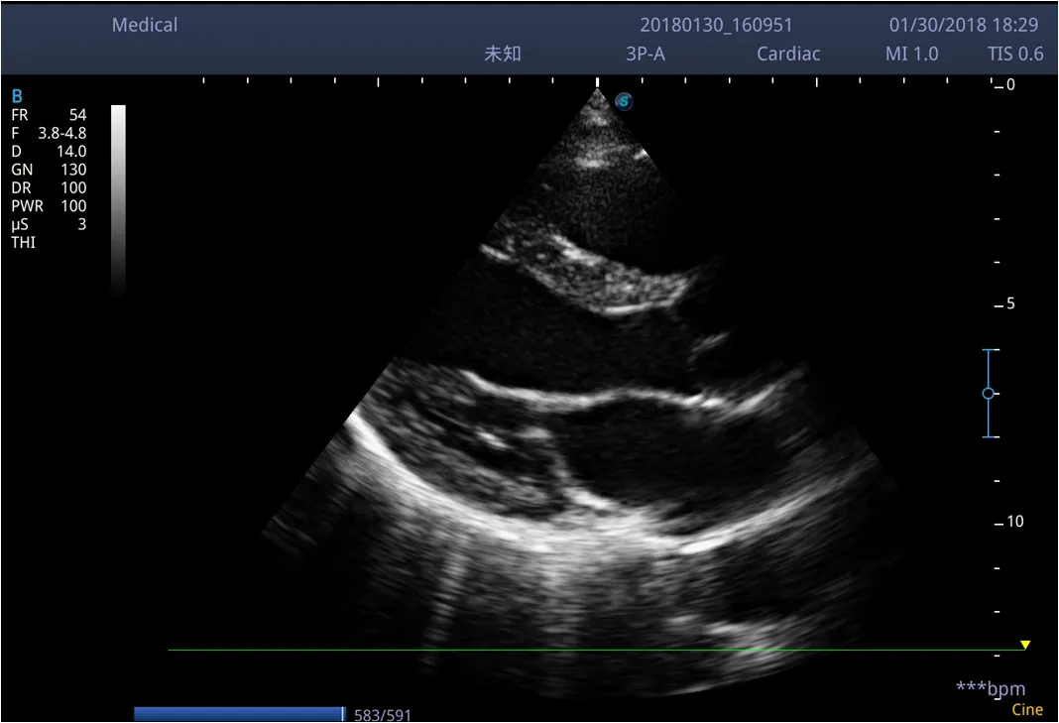Click the S probe orientation marker
The width and height of the screenshot is (1059, 723).
624,100
